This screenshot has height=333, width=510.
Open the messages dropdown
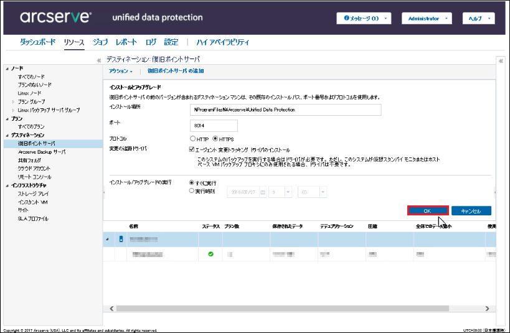tap(364, 18)
